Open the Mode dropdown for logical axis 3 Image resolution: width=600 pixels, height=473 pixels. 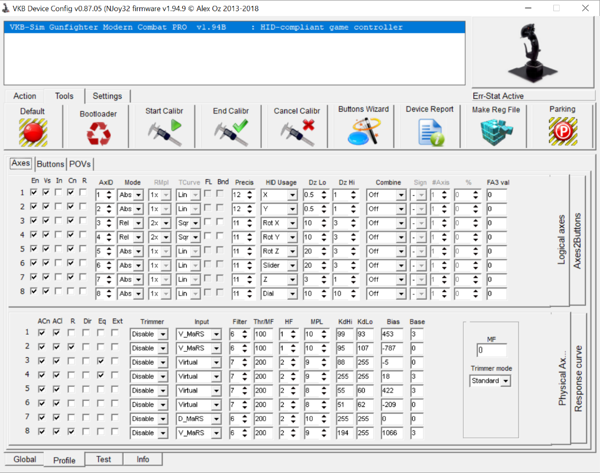[138, 223]
